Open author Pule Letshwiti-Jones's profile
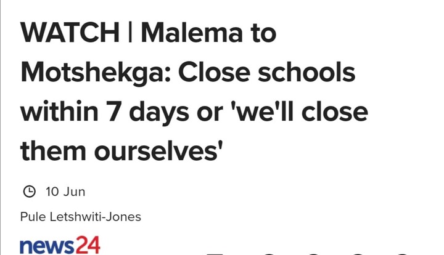Screen dimensions: 444x255 pos(81,217)
